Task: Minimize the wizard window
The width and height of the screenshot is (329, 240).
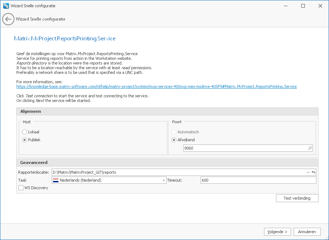Action: (286, 6)
